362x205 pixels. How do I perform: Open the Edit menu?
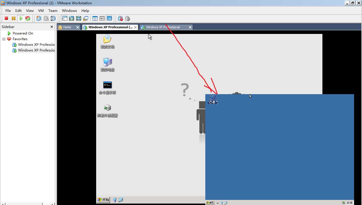18,10
